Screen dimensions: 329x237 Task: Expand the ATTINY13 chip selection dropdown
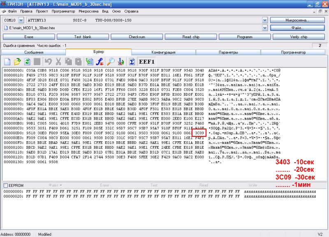coord(265,20)
